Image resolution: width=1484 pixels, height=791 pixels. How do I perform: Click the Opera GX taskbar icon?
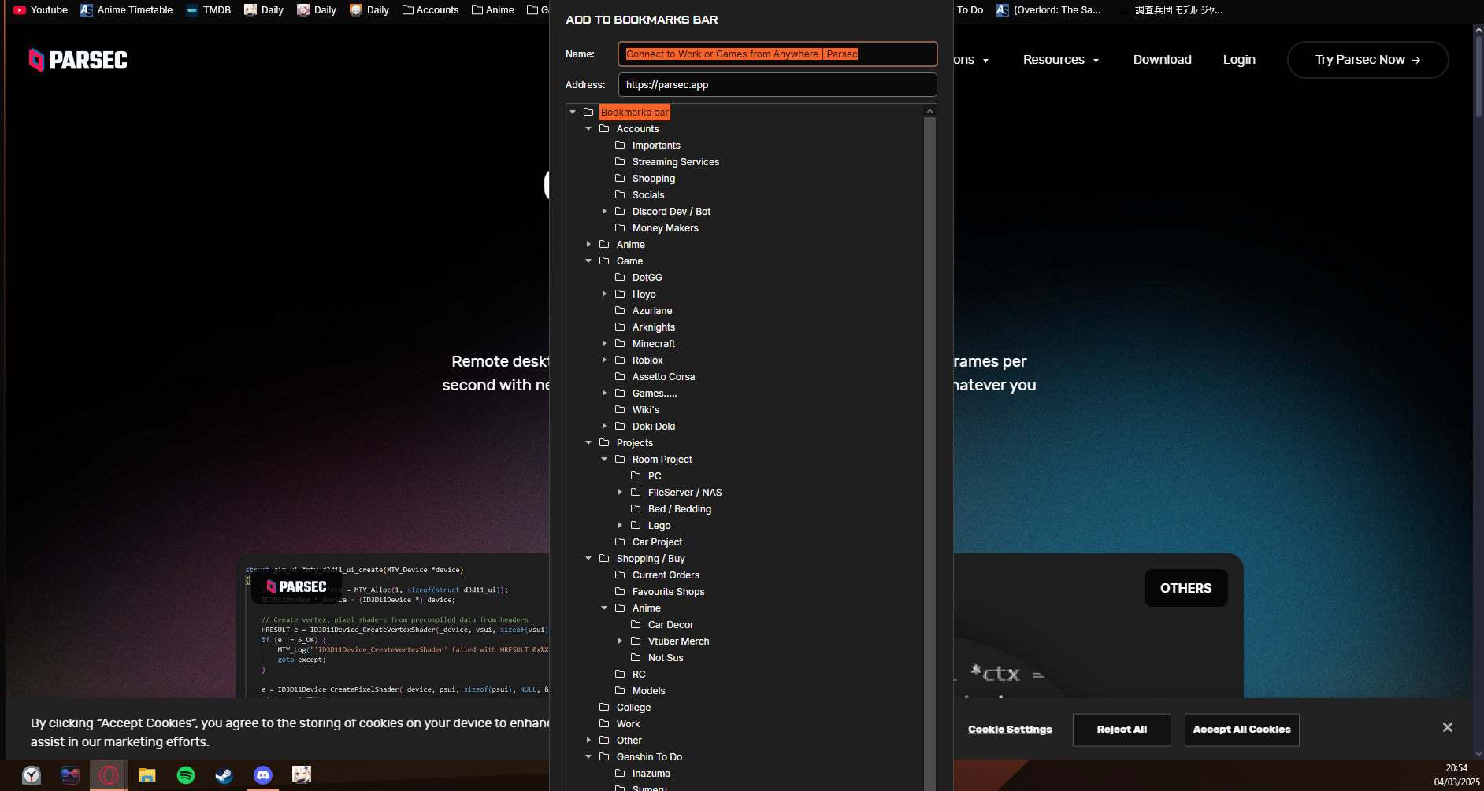[109, 775]
